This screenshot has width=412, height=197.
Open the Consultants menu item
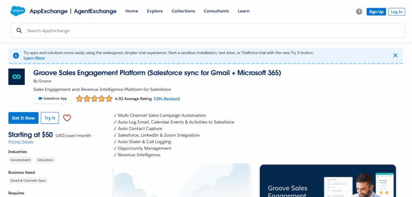(x=216, y=11)
